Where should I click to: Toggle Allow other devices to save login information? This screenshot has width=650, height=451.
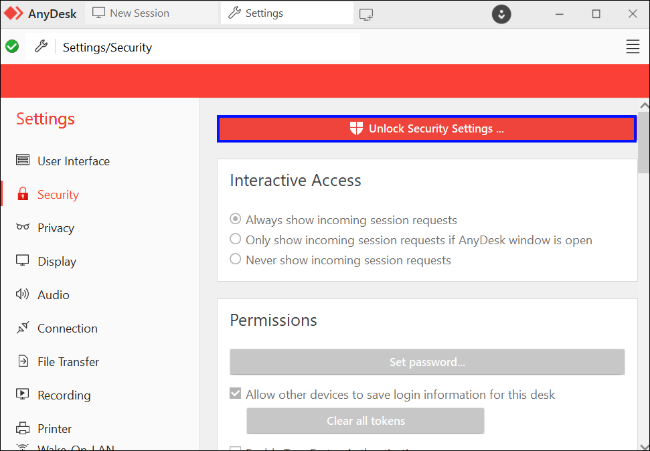click(x=236, y=393)
